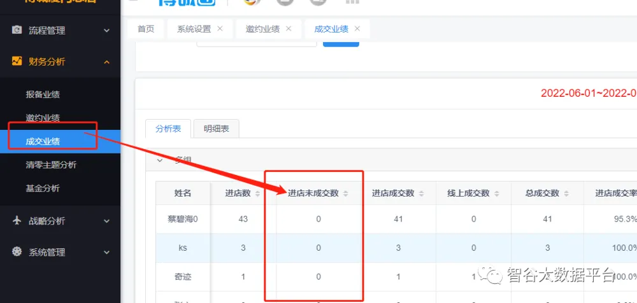637x303 pixels.
Task: Sort the 进店未成交数 column
Action: 353,194
